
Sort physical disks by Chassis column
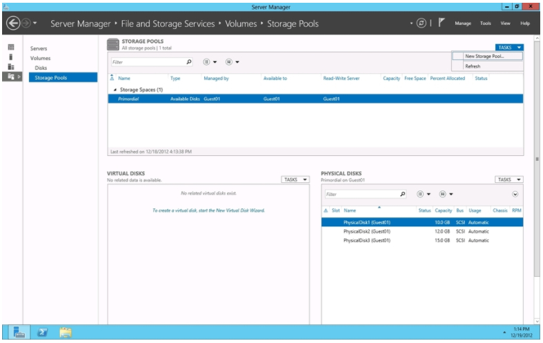coord(500,210)
